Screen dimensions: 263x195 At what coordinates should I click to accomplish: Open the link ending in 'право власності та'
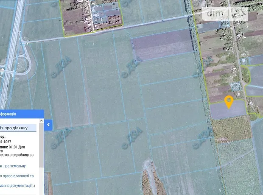tap(16, 175)
